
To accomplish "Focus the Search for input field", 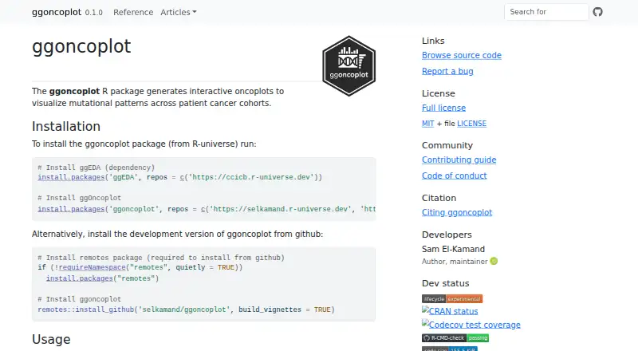I will tap(546, 12).
